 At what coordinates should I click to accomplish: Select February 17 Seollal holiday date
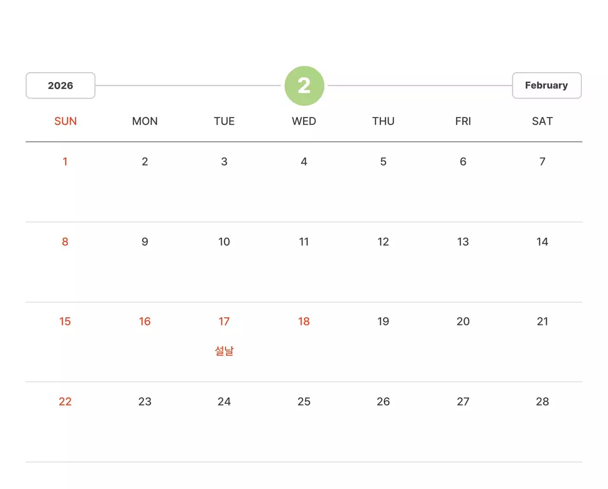coord(224,322)
